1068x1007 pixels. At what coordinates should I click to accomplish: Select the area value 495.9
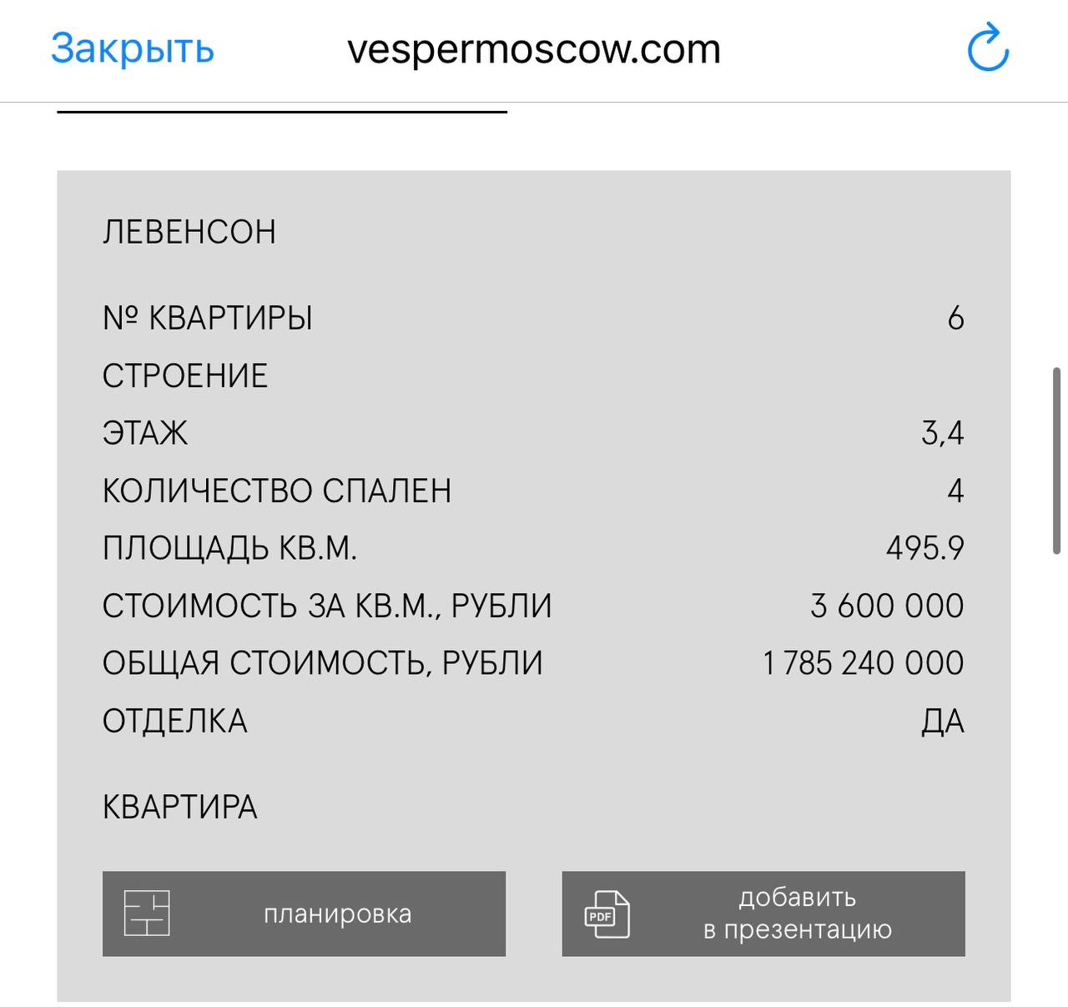pyautogui.click(x=924, y=548)
